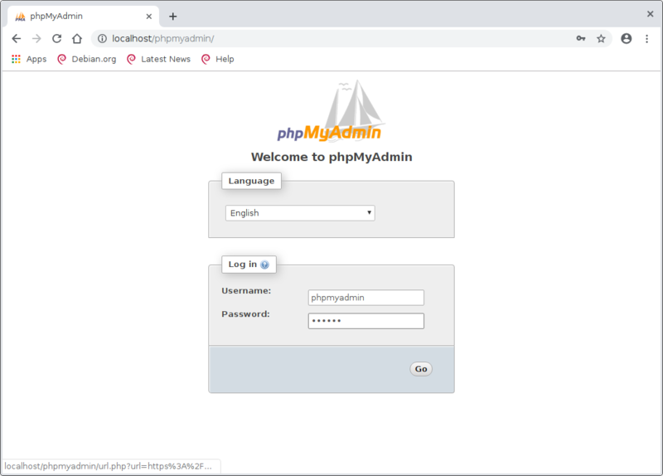Open the Help bookmark

click(218, 59)
